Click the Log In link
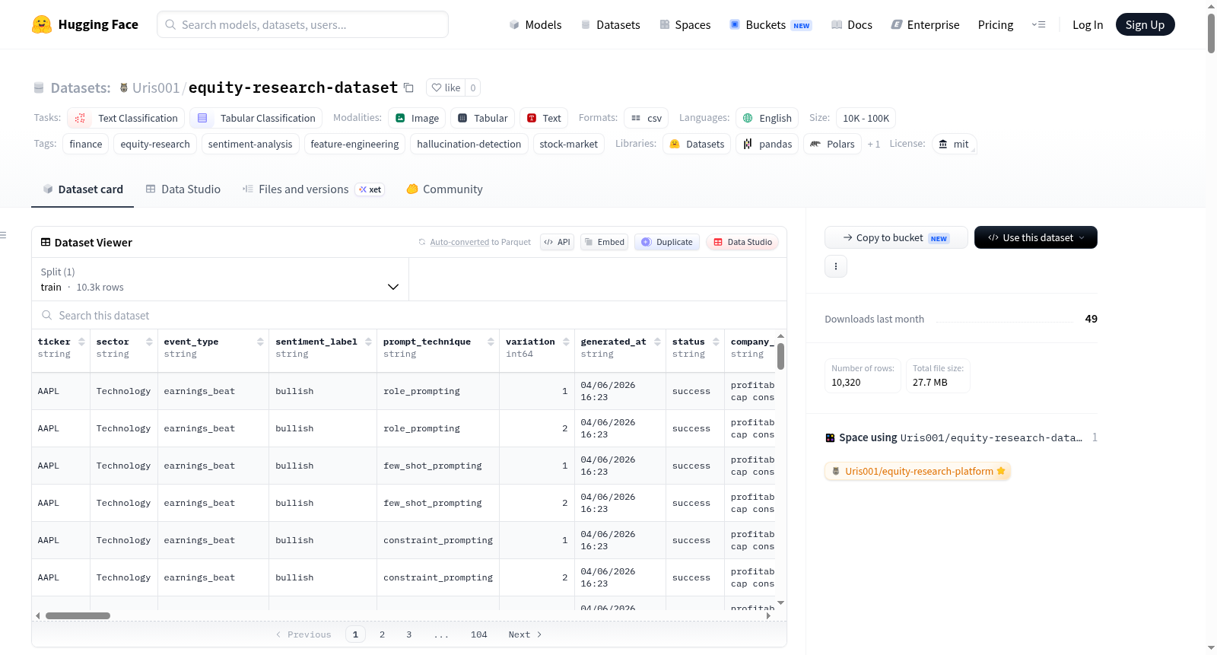 (1088, 24)
